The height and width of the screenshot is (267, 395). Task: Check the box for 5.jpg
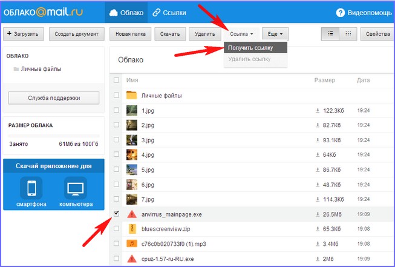click(x=116, y=170)
